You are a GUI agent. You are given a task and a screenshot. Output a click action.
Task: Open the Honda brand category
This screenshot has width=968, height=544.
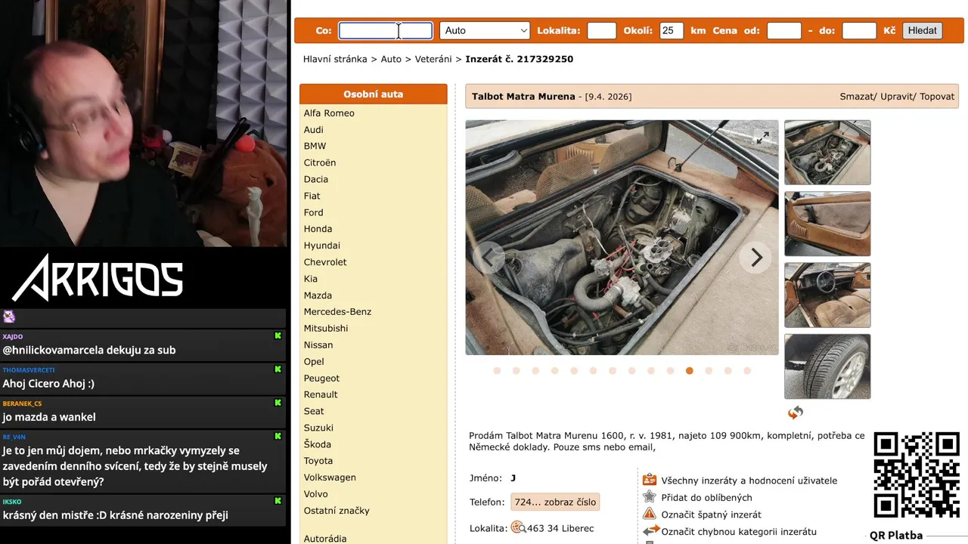point(318,229)
